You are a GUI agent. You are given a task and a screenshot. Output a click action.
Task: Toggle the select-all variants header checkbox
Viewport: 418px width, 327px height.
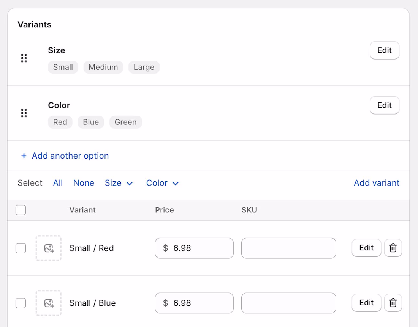tap(21, 210)
